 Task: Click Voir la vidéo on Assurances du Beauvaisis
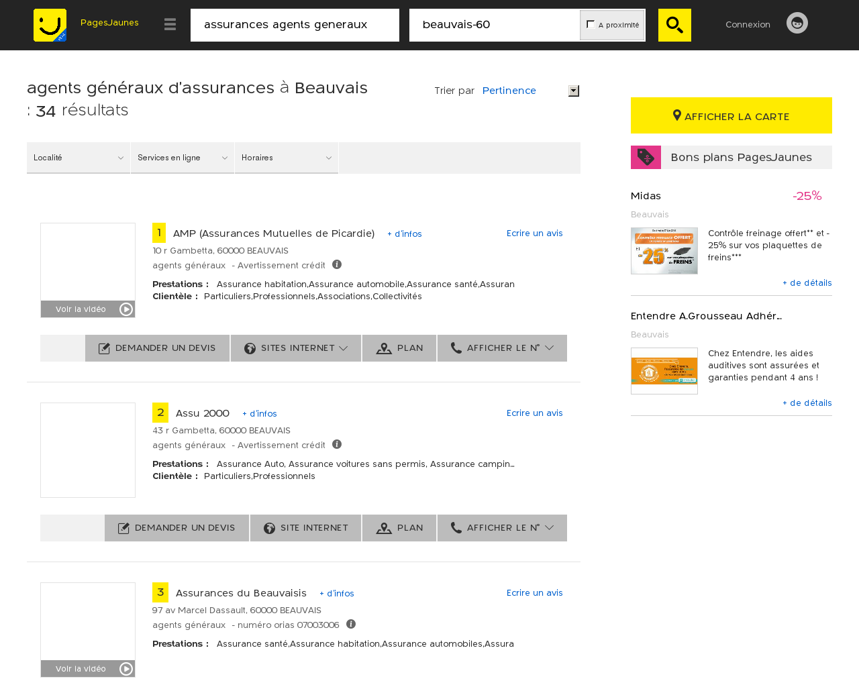pos(88,669)
